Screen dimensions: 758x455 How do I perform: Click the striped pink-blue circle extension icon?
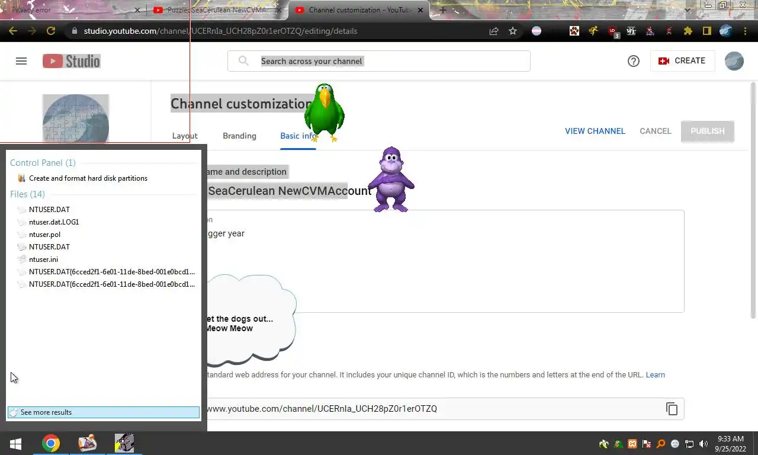click(x=537, y=31)
